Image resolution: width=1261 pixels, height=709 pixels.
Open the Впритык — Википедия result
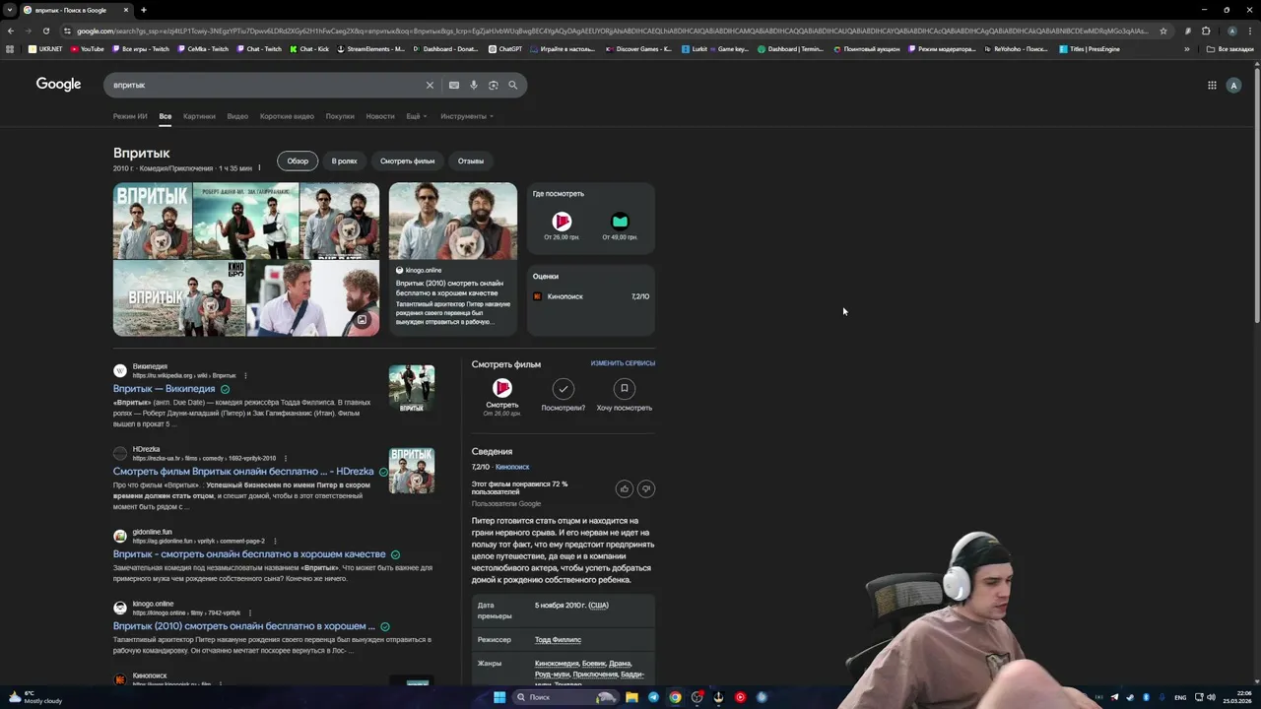164,389
